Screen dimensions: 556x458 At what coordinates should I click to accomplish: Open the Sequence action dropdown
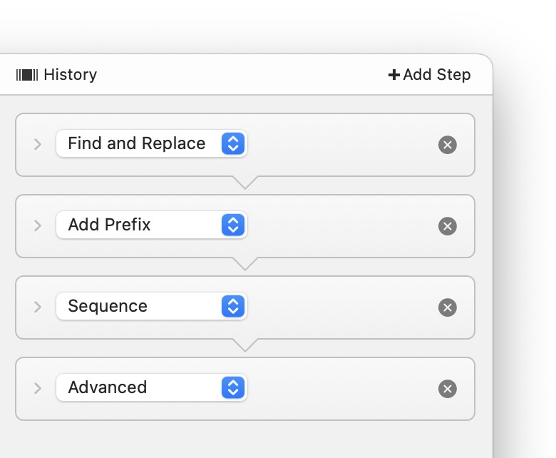point(151,306)
